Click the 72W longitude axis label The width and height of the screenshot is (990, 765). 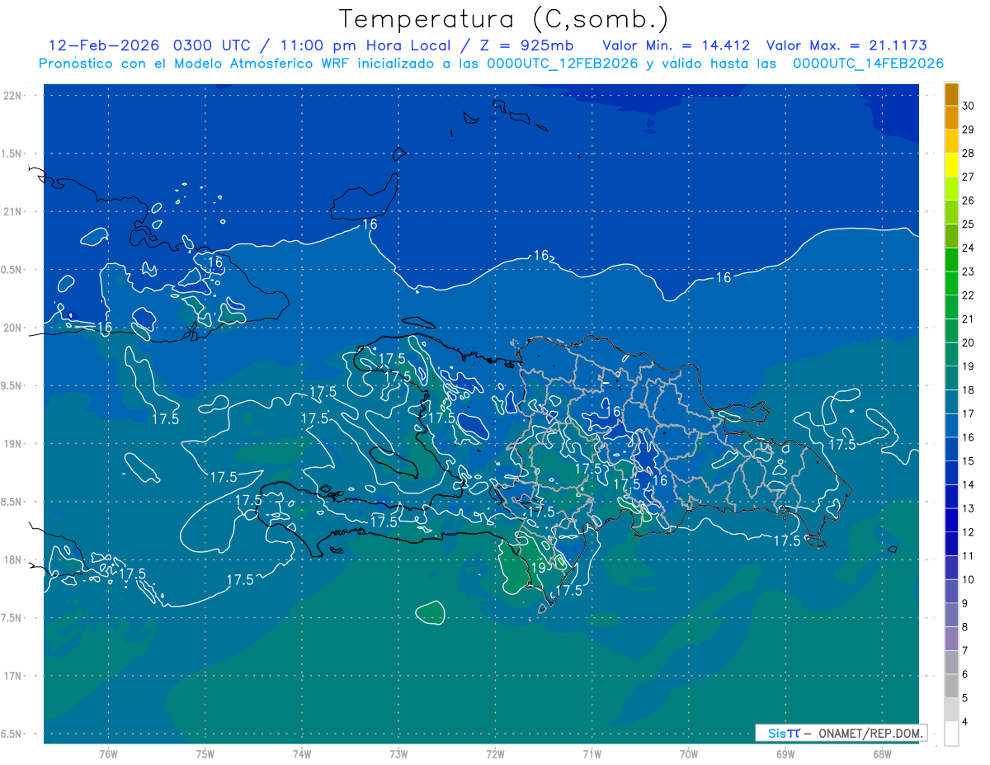click(495, 754)
